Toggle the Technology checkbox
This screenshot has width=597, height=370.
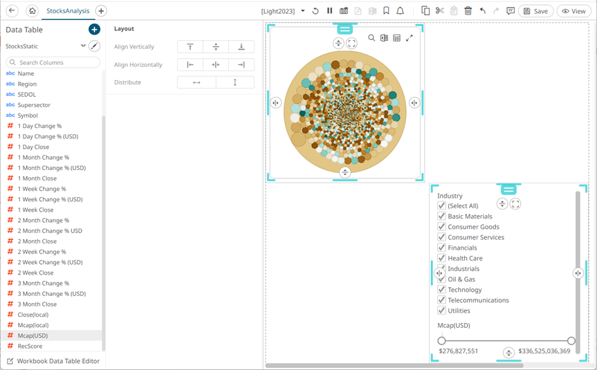click(x=441, y=290)
